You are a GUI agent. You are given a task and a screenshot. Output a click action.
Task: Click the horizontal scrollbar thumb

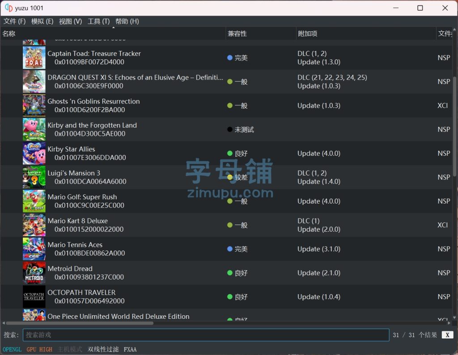pos(80,323)
